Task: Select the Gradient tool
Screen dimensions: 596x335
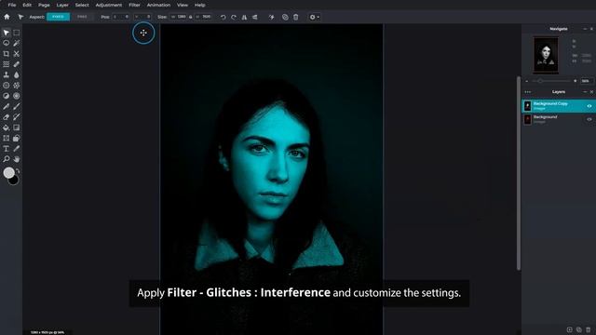Action: (17, 127)
